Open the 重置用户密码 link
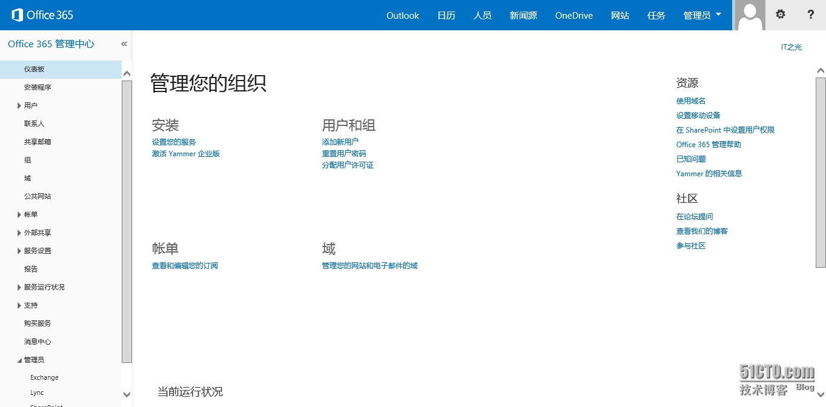The height and width of the screenshot is (407, 826). [344, 153]
